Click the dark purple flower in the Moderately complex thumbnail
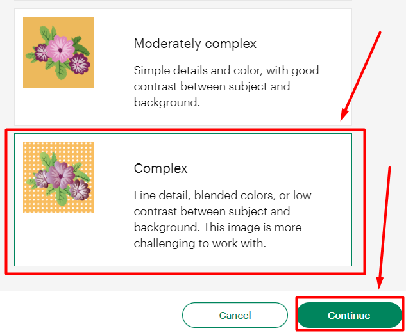 tap(80, 64)
